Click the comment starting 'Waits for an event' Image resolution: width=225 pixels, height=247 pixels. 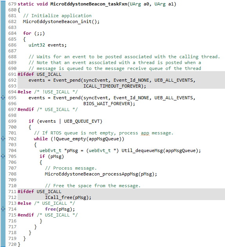124,57
